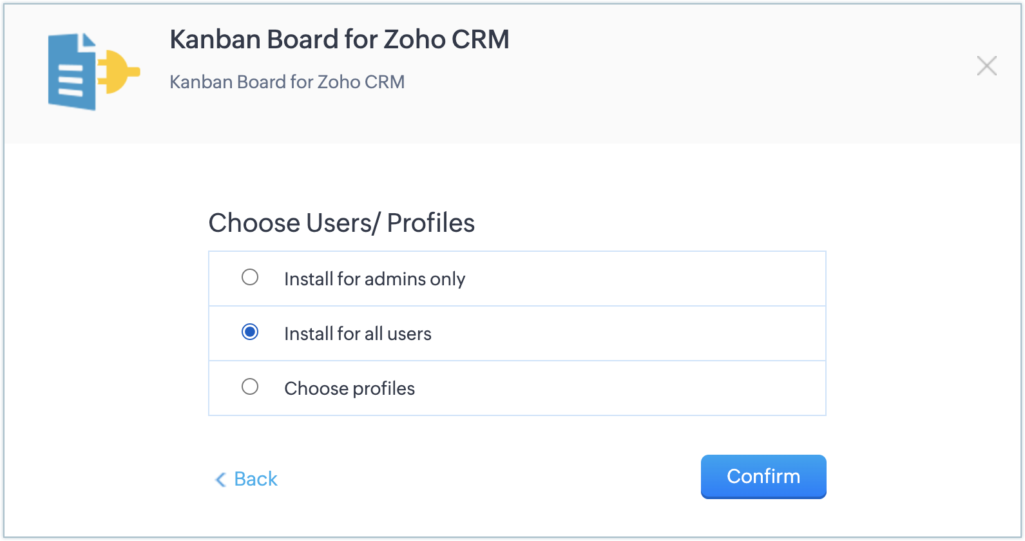This screenshot has height=541, width=1025.
Task: Click the "Install for admins only" label text
Action: click(x=374, y=279)
